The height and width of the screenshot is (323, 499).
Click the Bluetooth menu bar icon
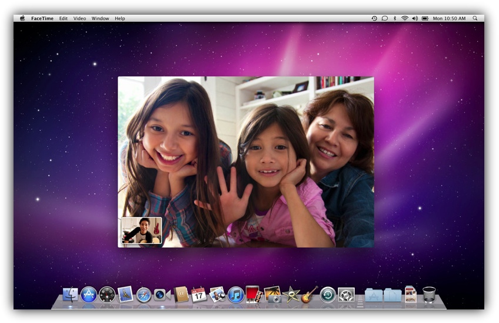(x=395, y=18)
